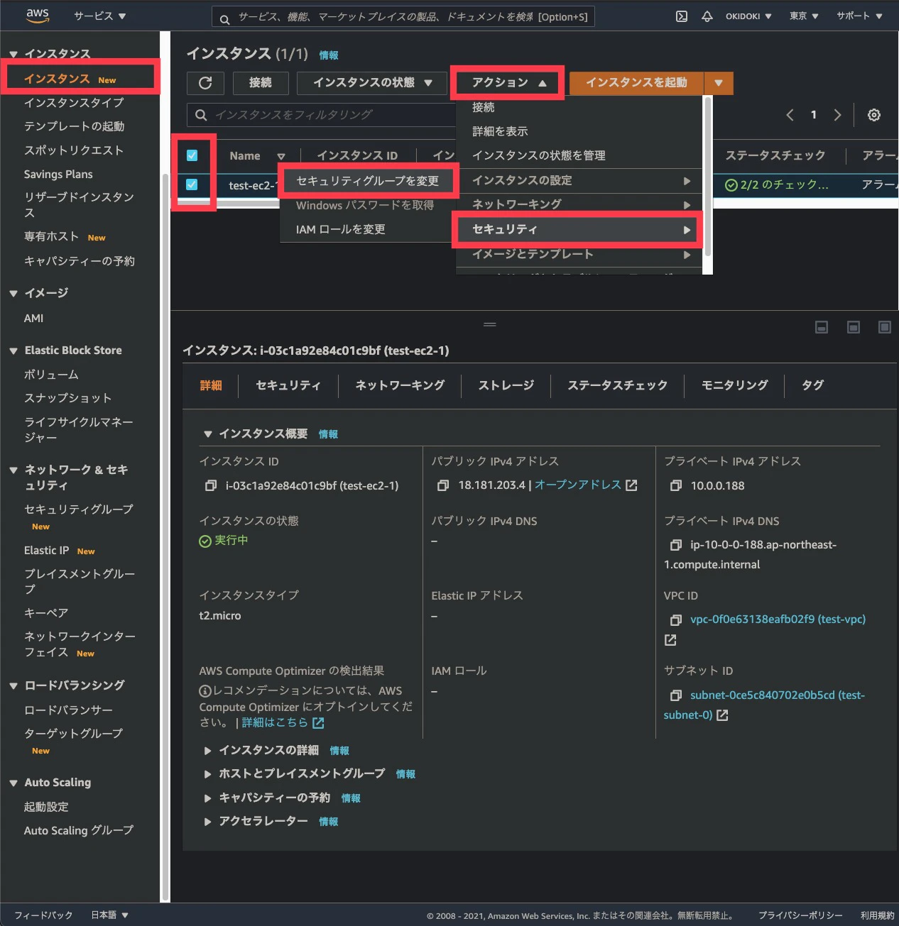Select セキュリティグループを変更 submenu item
Screen dimensions: 899x926
pyautogui.click(x=368, y=181)
